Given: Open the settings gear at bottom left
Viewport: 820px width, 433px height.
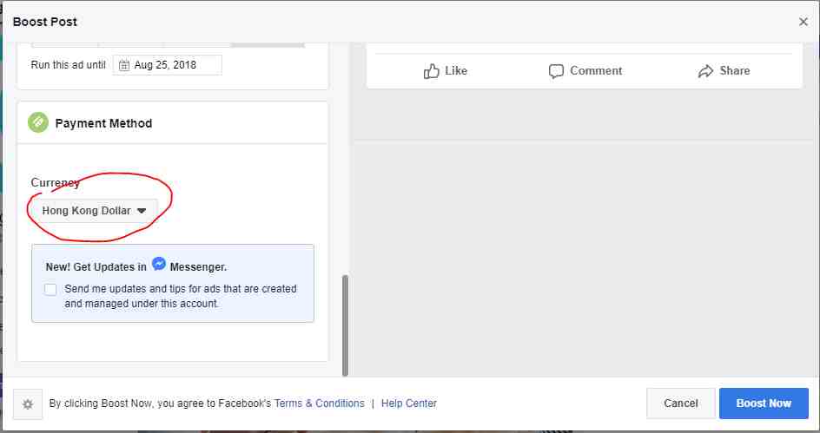Looking at the screenshot, I should point(29,403).
